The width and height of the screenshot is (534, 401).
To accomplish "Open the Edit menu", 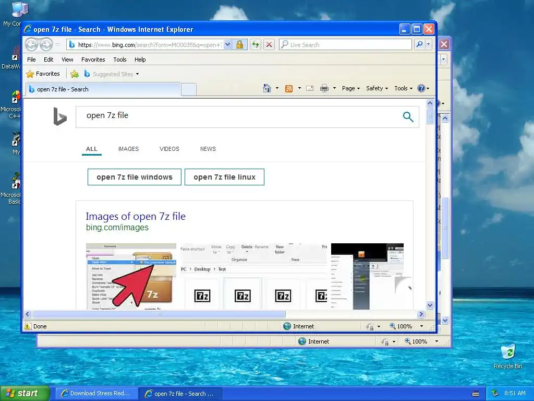I will pos(48,60).
